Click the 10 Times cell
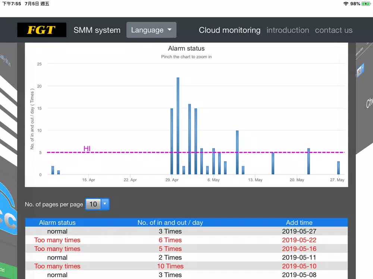Image resolution: width=373 pixels, height=279 pixels. point(170,266)
